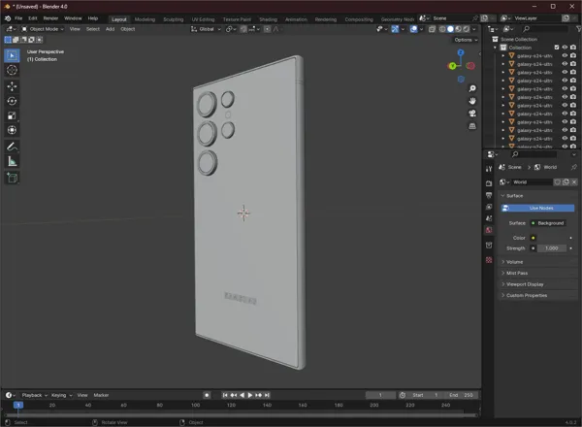Open the File menu

tap(18, 18)
